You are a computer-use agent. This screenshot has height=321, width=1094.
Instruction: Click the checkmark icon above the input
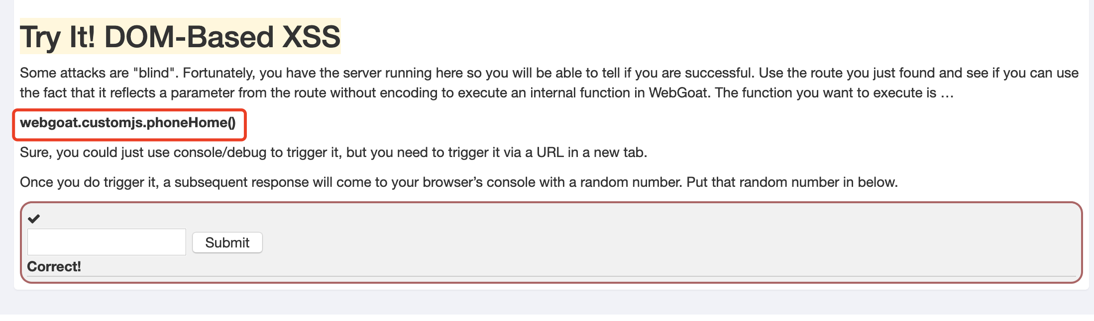click(34, 218)
